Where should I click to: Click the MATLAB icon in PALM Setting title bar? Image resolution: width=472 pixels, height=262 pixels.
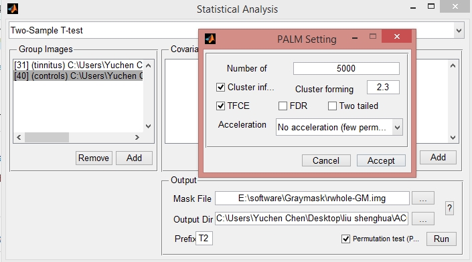point(210,39)
